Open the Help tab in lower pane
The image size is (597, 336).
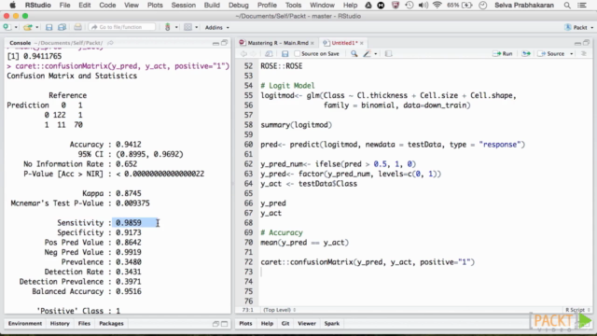coord(267,324)
